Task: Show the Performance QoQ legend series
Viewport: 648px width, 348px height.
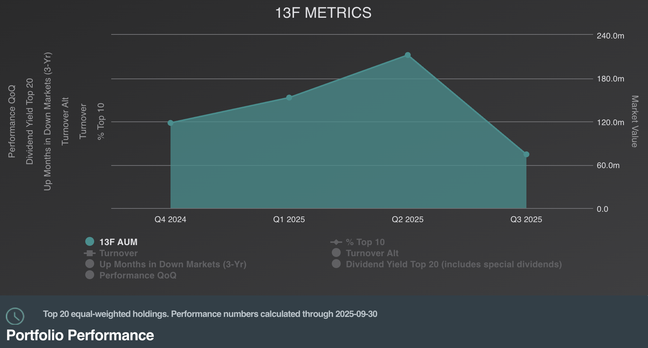Action: click(x=131, y=275)
